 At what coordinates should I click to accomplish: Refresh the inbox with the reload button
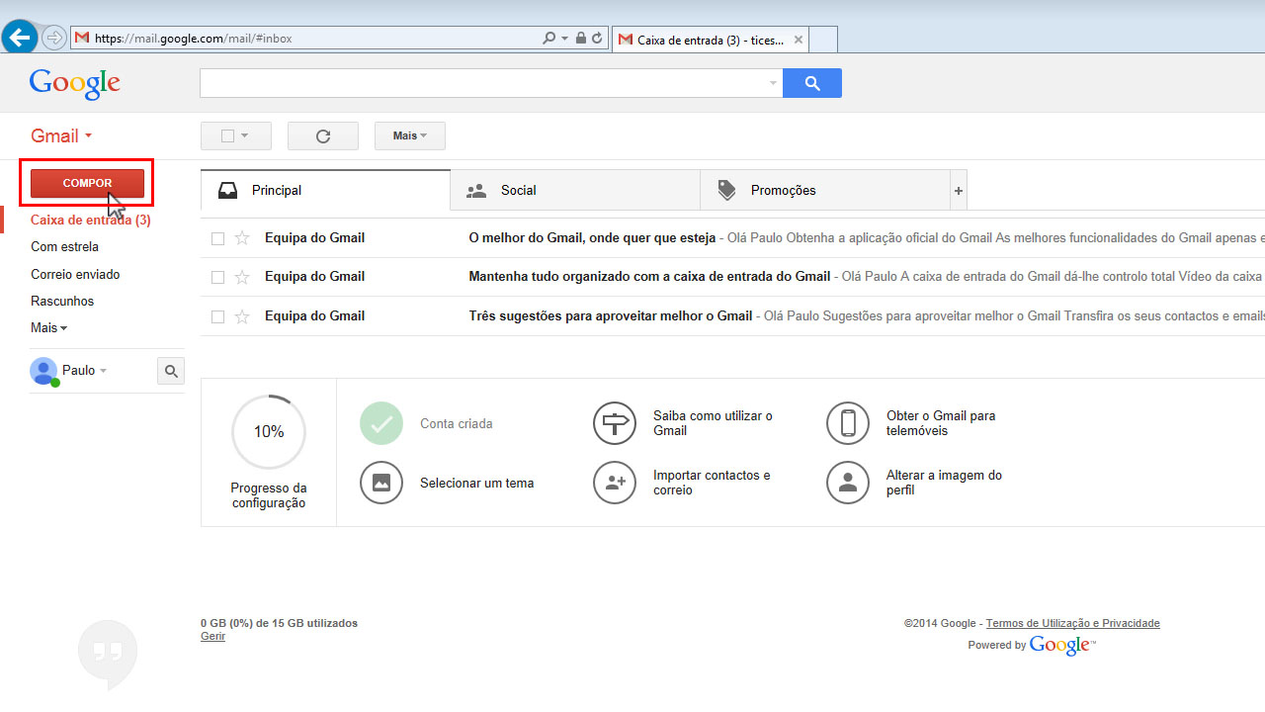point(322,135)
